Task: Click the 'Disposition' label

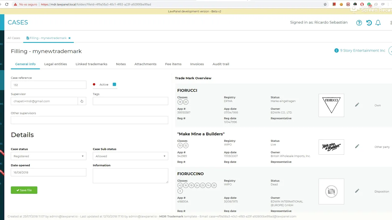Action: point(382,192)
